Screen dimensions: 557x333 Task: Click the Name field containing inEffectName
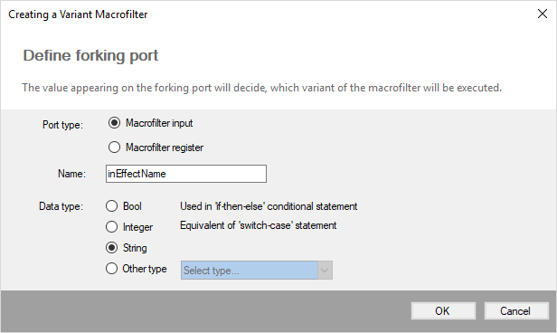(x=186, y=174)
